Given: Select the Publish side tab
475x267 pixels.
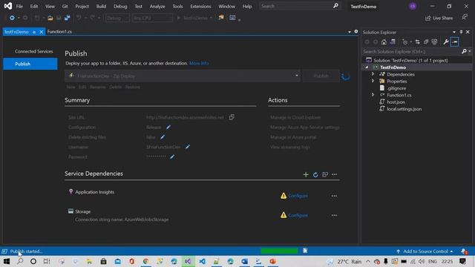Looking at the screenshot, I should click(30, 64).
